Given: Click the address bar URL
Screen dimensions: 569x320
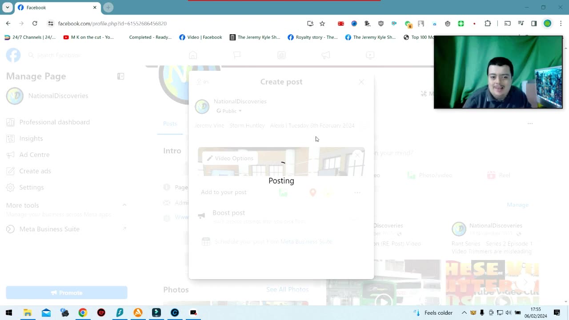Looking at the screenshot, I should [x=112, y=24].
